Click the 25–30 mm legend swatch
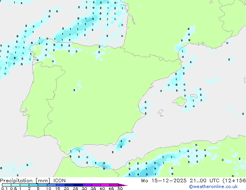Screen dimensions: 246x190 click(x=78, y=185)
